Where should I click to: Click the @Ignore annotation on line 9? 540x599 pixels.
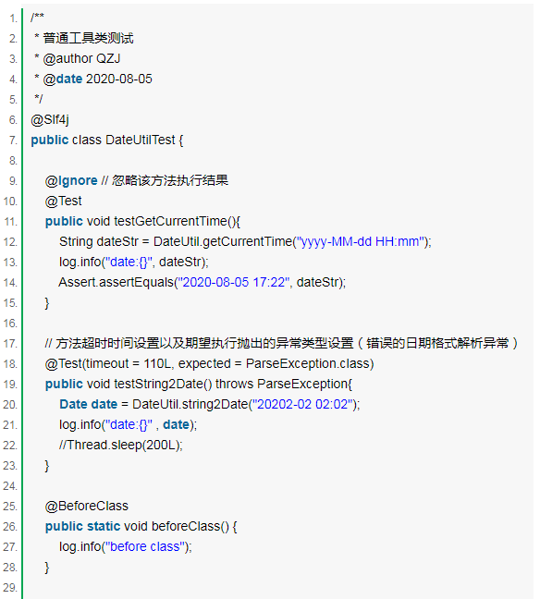[71, 180]
